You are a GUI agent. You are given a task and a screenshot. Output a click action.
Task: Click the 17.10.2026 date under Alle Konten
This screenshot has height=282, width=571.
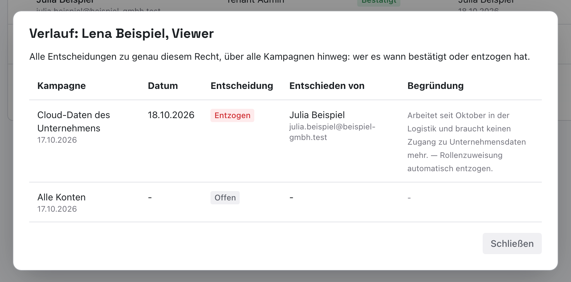tap(57, 209)
